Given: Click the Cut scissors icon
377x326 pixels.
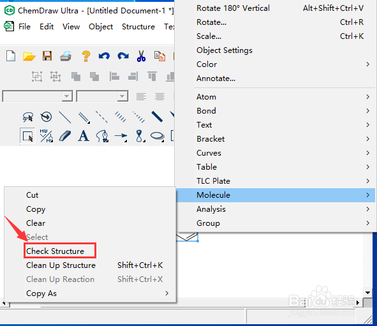Looking at the screenshot, I should [x=141, y=56].
